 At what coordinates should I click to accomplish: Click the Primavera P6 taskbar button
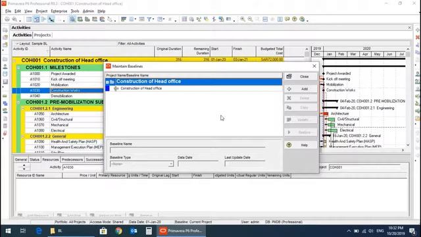tap(181, 230)
